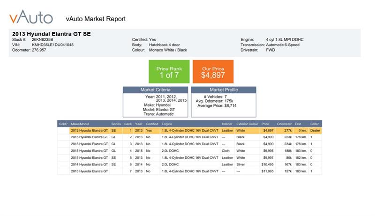Click colour Monaco White / Black
This screenshot has width=375, height=216.
click(x=168, y=50)
